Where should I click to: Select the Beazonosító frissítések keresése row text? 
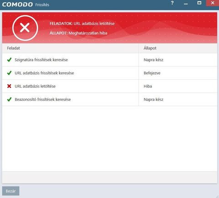click(x=43, y=99)
